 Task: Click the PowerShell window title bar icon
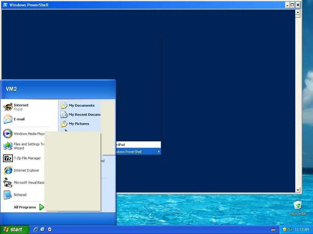(x=5, y=5)
